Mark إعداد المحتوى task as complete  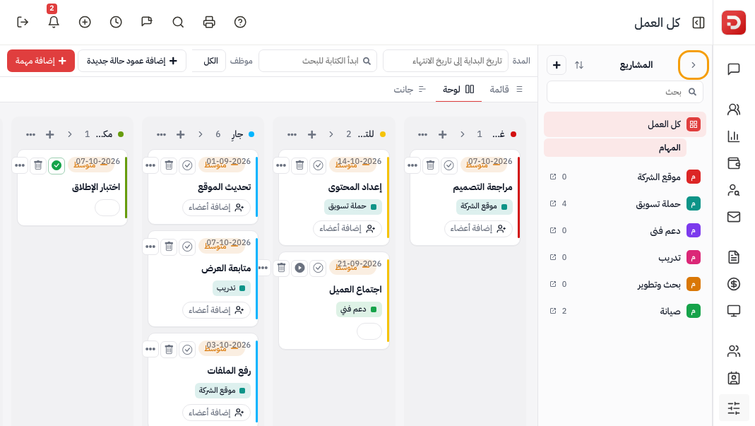[318, 165]
